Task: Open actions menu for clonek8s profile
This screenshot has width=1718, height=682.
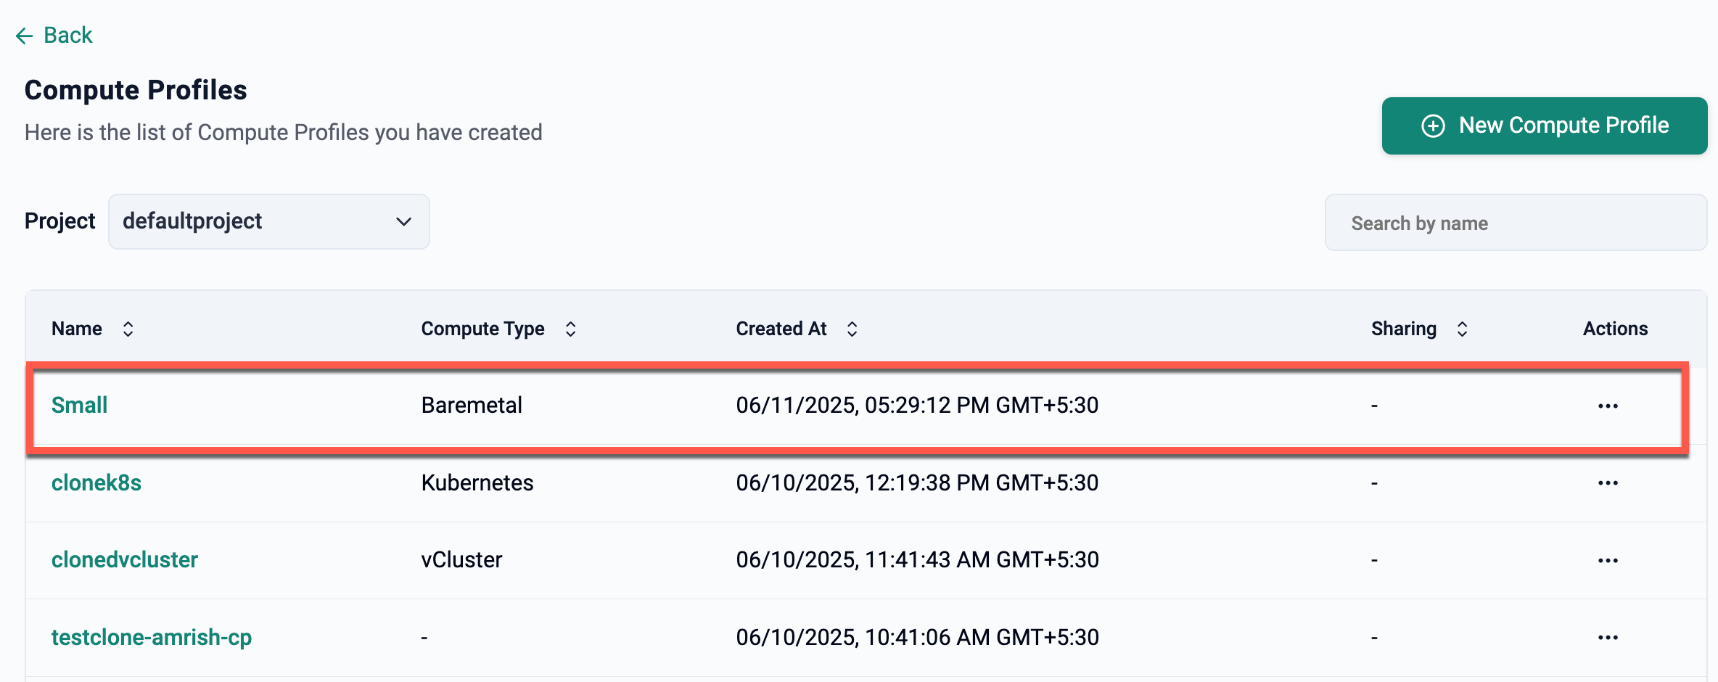Action: (1608, 483)
